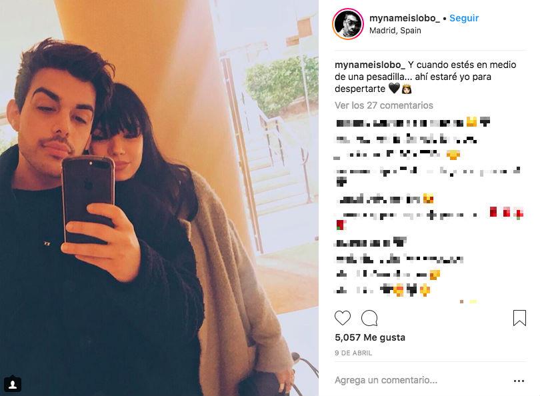Click the black heart emoji in caption

(x=394, y=89)
